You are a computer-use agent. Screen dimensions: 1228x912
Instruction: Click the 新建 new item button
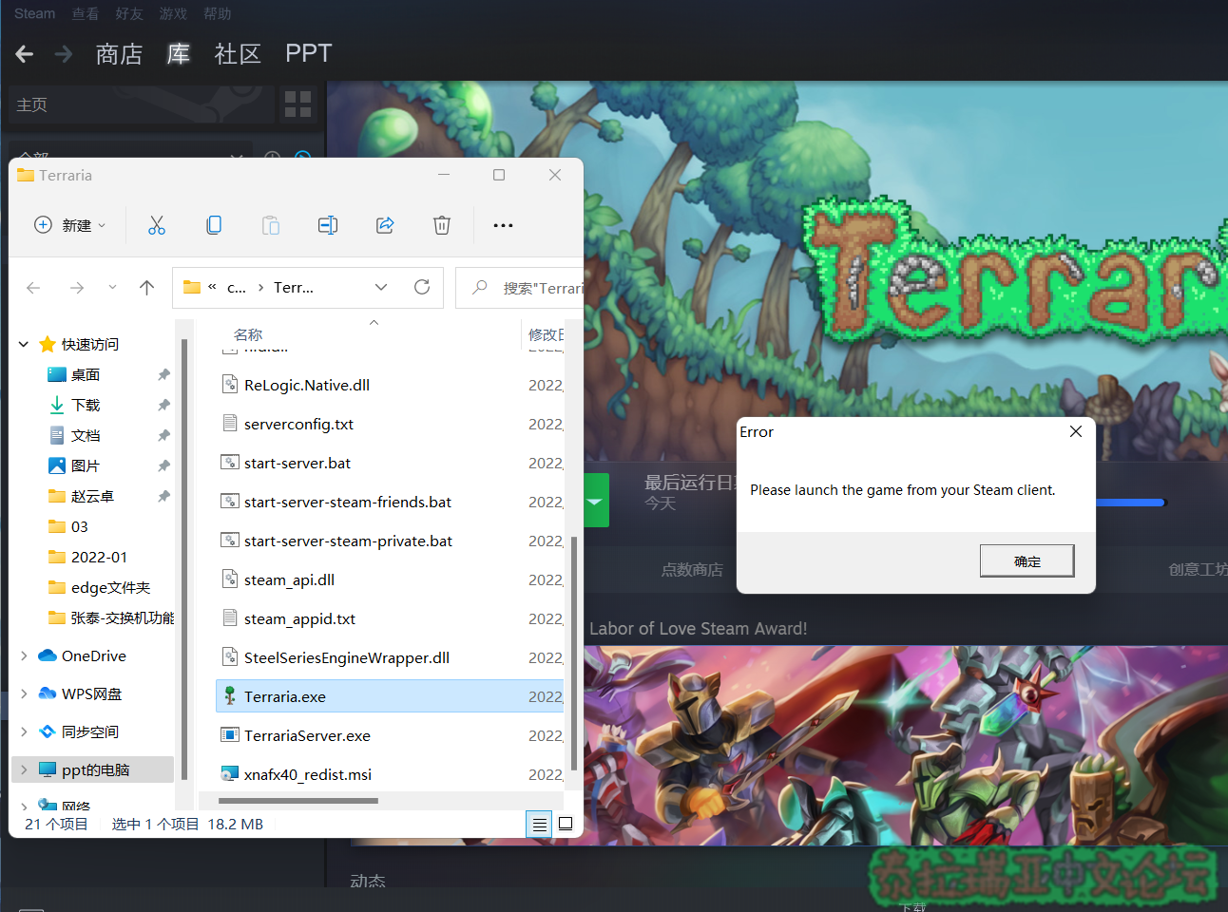coord(69,225)
